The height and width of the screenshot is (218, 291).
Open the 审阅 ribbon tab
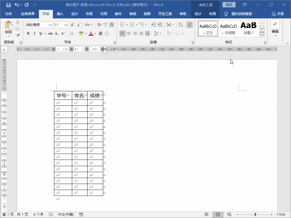click(x=132, y=14)
